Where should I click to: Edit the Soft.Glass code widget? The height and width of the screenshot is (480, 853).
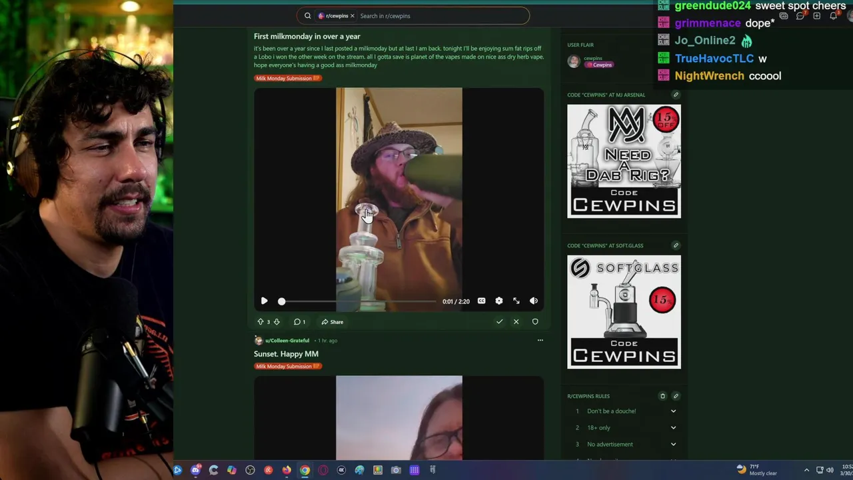[676, 245]
